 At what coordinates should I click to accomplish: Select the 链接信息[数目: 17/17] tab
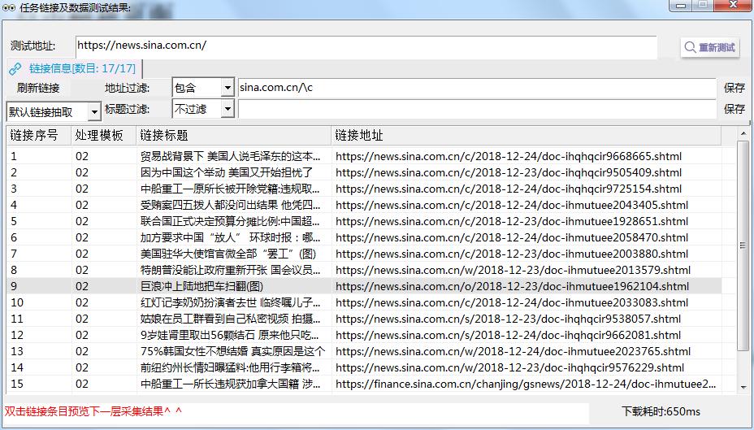(75, 68)
